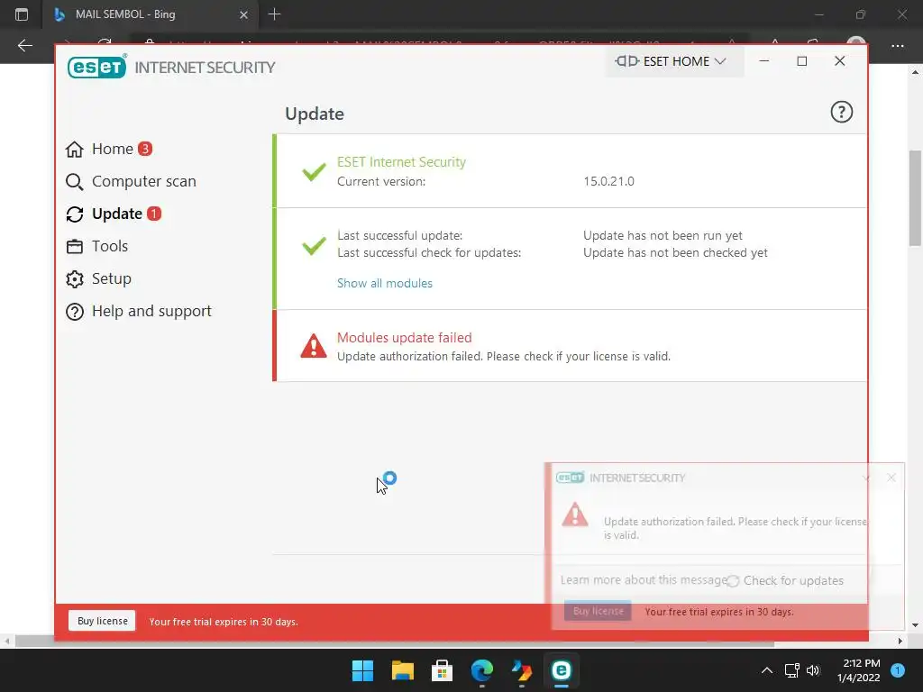Click green checkmark beside ESET Internet Security

pyautogui.click(x=314, y=171)
